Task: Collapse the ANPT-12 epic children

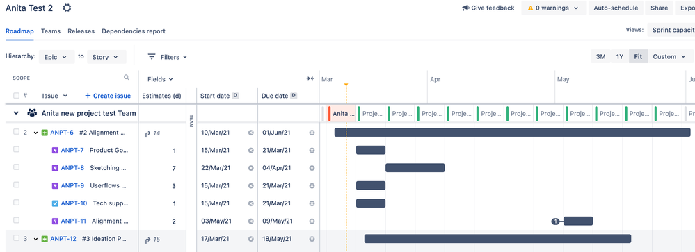Action: 36,239
